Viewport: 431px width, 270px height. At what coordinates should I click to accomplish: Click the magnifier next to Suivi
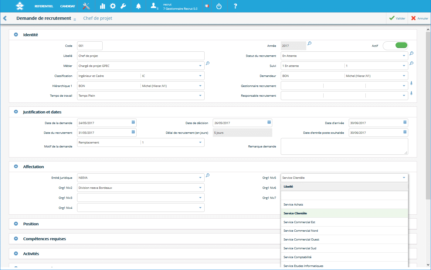point(411,64)
